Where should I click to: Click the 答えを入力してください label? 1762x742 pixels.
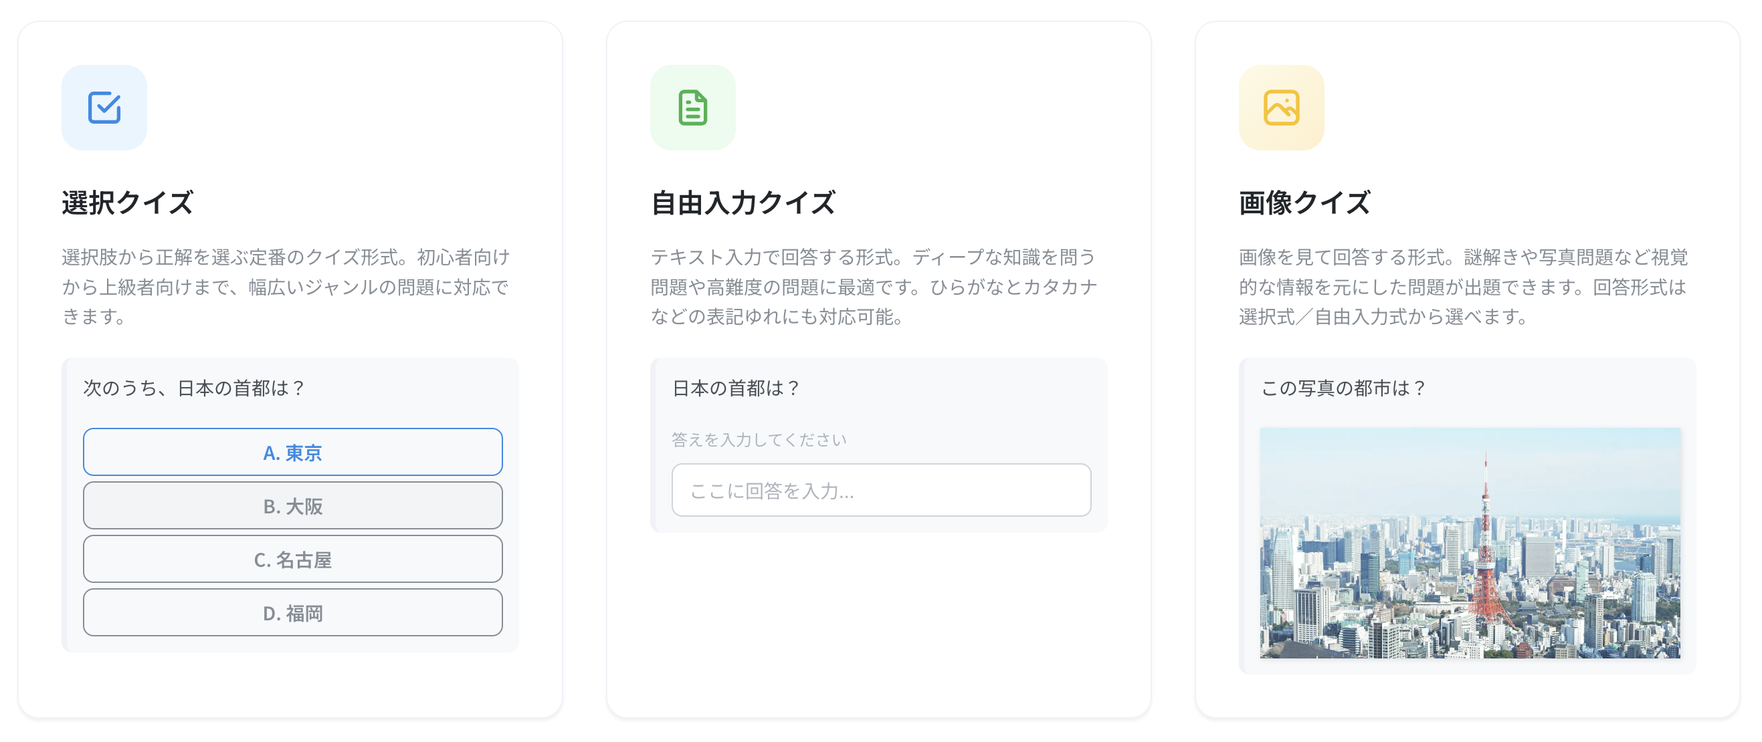[759, 439]
